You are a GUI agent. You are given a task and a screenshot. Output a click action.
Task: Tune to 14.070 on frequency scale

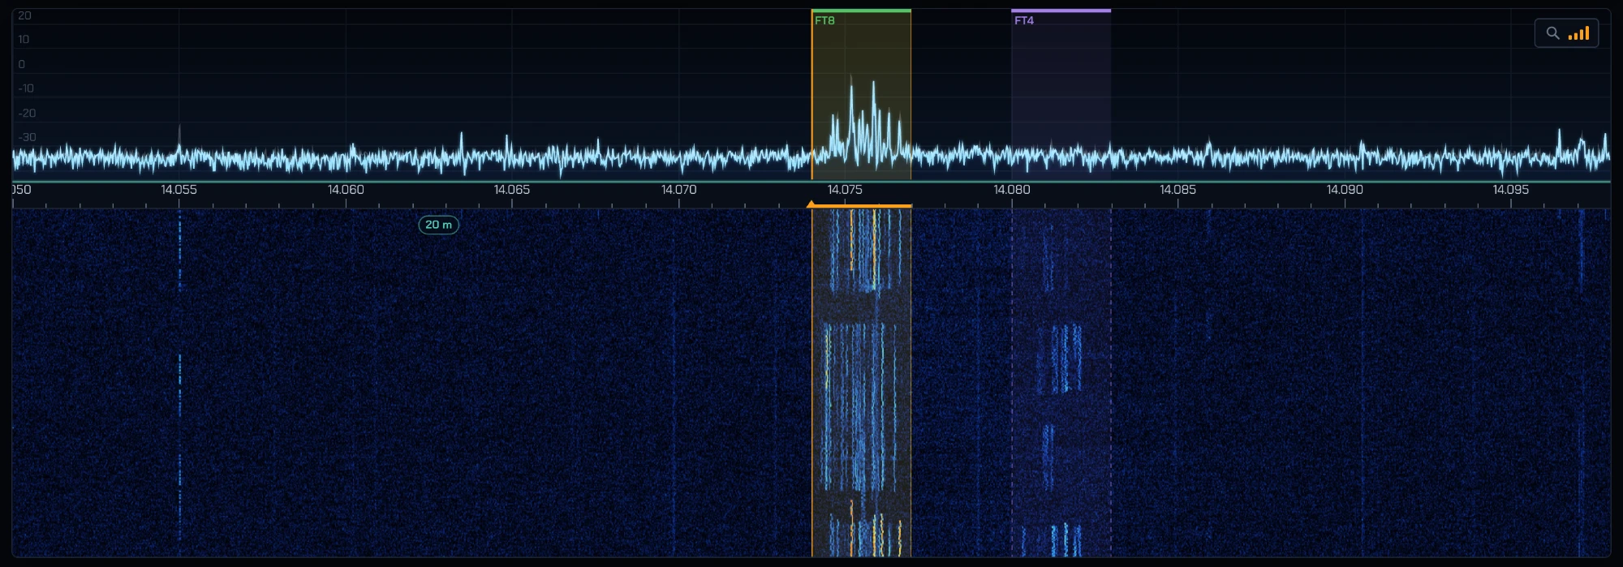[679, 190]
